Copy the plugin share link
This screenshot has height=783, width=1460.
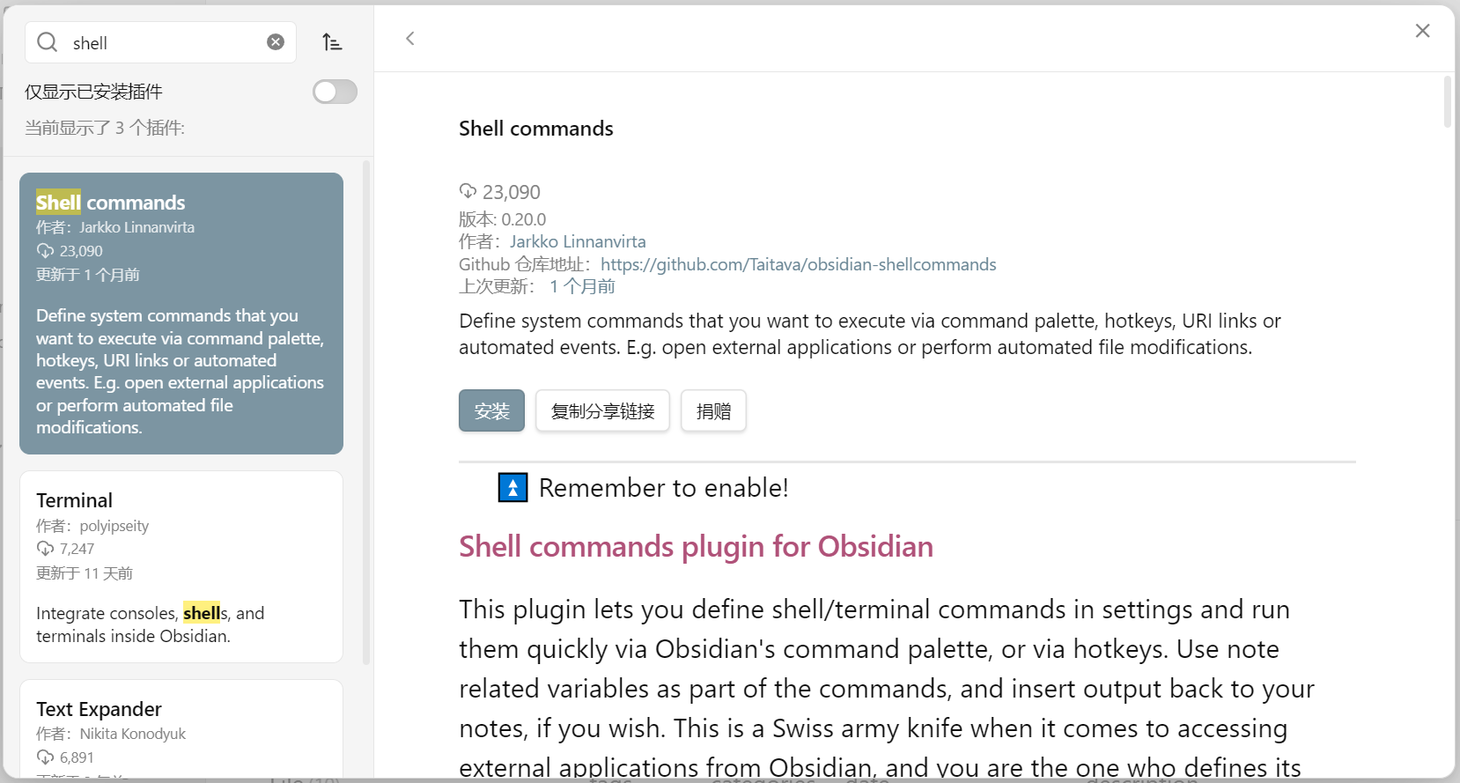(x=602, y=410)
